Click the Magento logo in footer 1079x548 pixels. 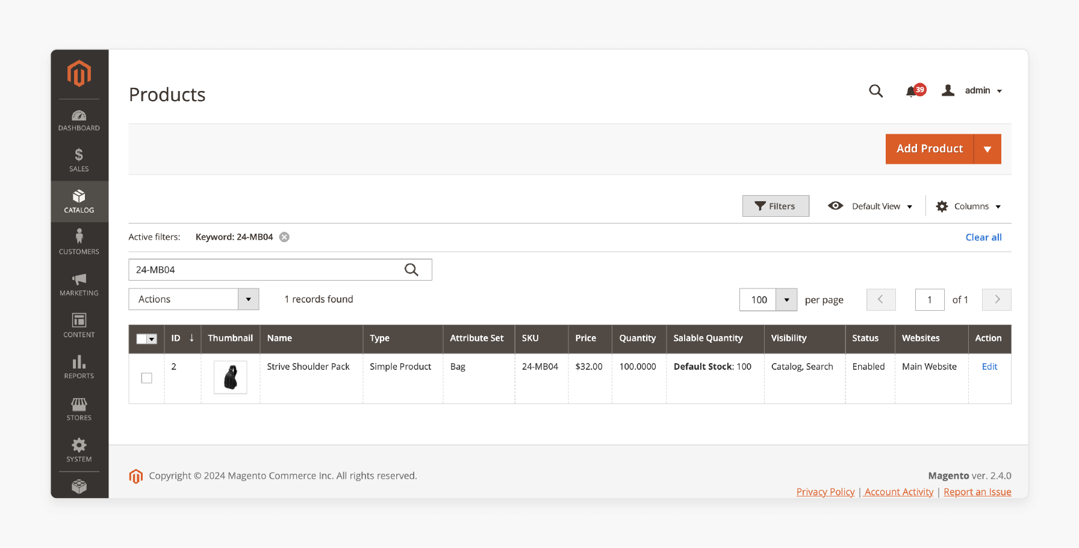[136, 476]
